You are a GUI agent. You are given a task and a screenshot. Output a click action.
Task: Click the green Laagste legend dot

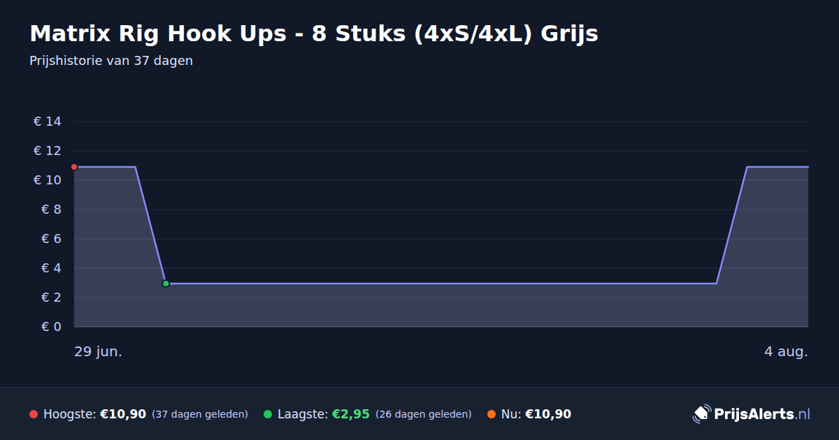click(x=268, y=414)
